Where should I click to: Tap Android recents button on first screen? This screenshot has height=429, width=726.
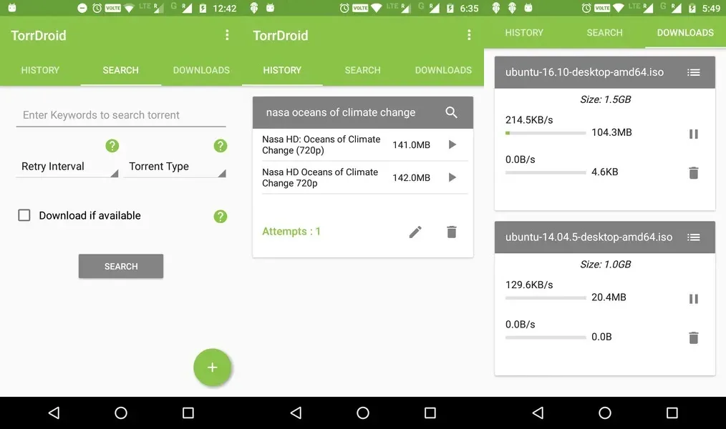coord(188,413)
